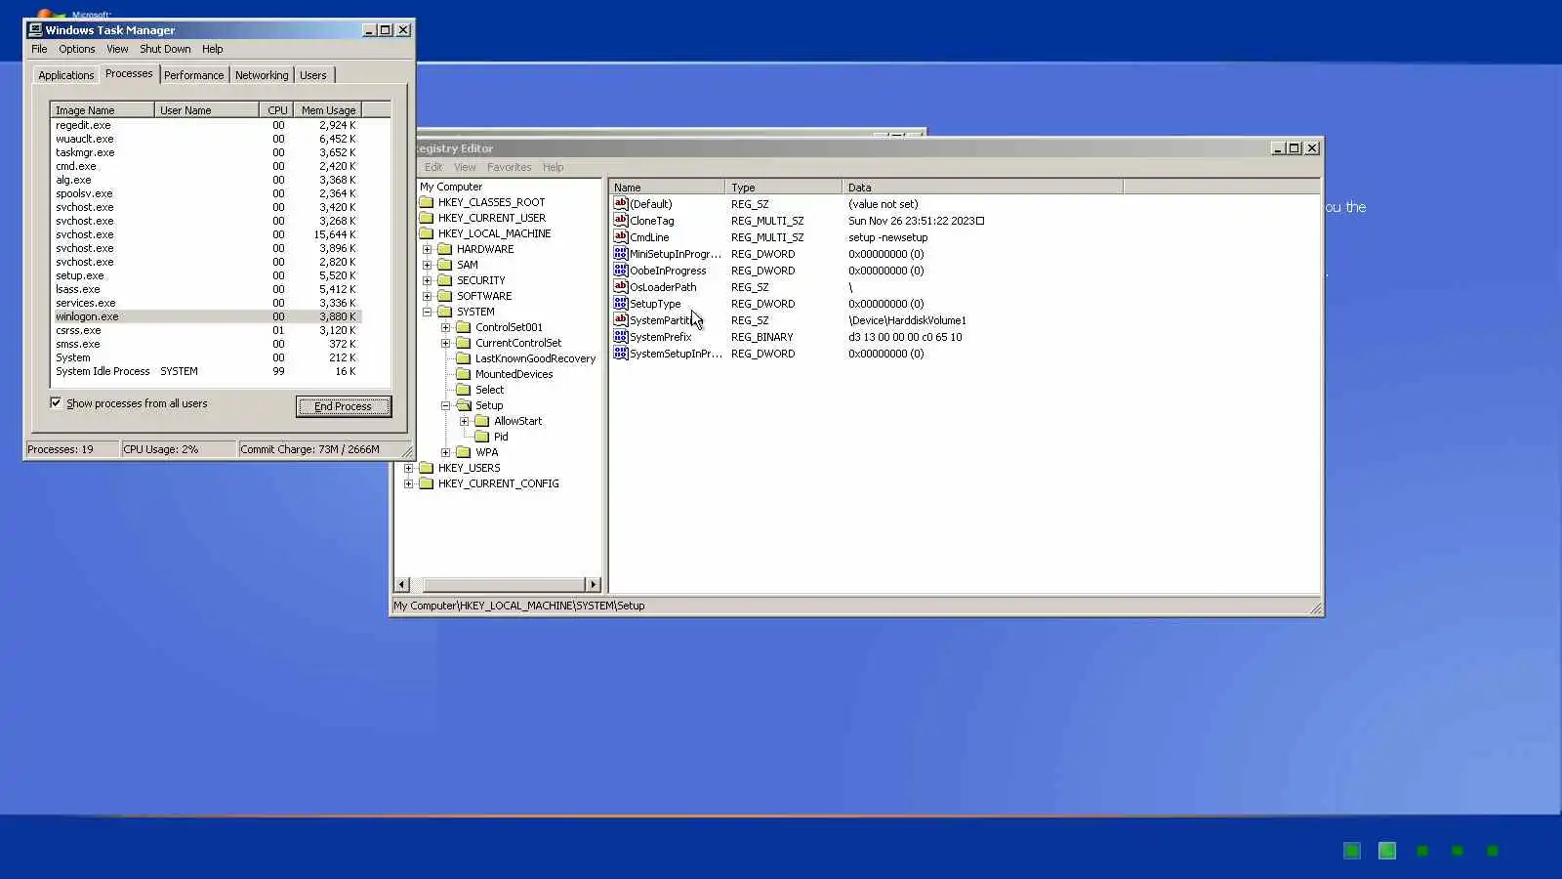Click the MiniSetupInProgress DWORD icon
The image size is (1562, 879).
tap(620, 254)
